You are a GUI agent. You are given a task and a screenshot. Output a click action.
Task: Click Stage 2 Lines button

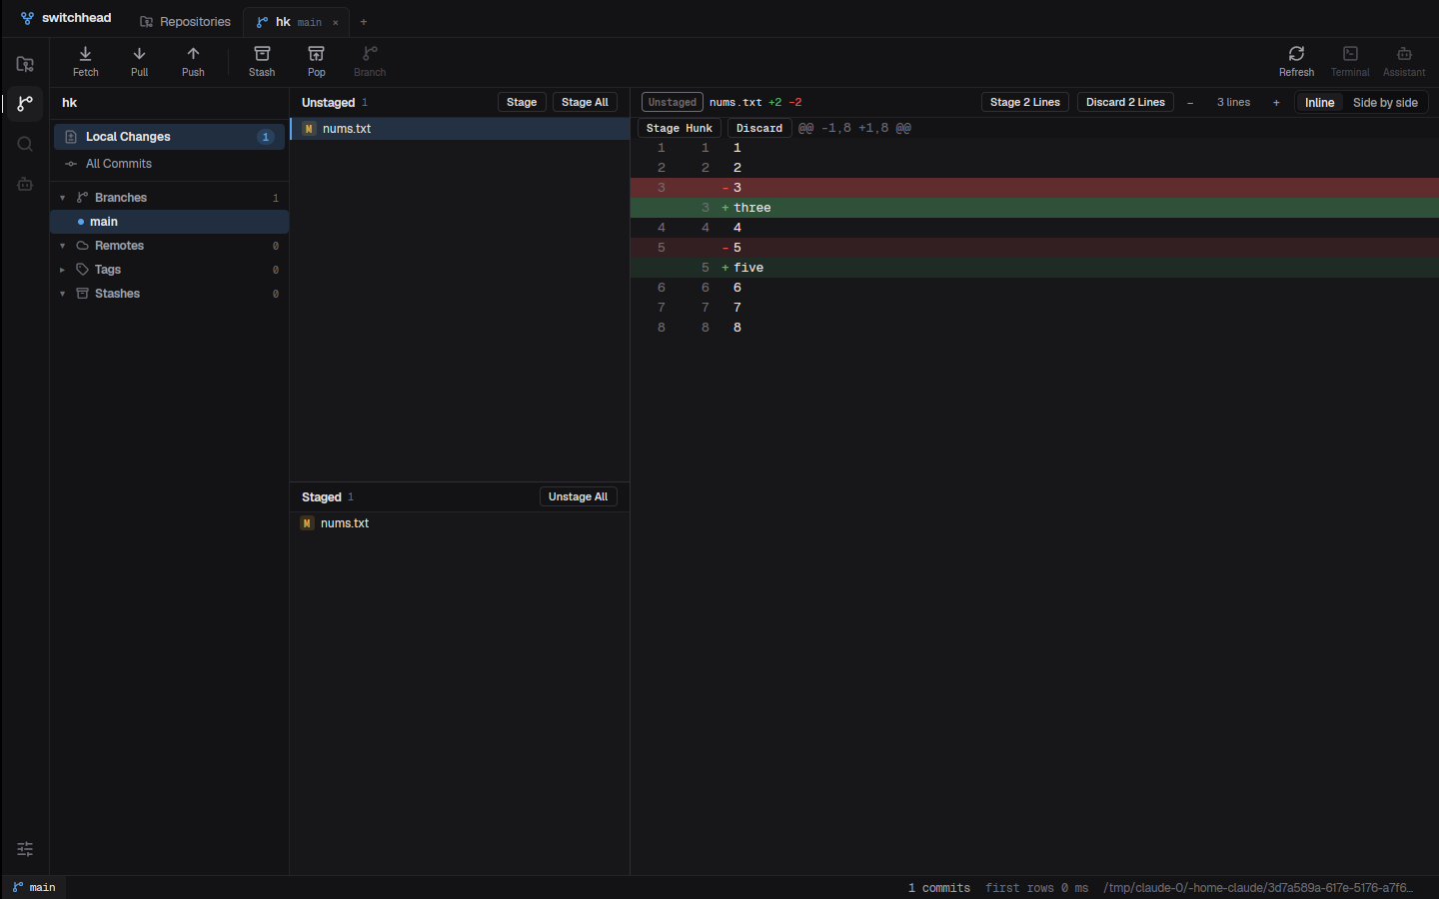1025,102
